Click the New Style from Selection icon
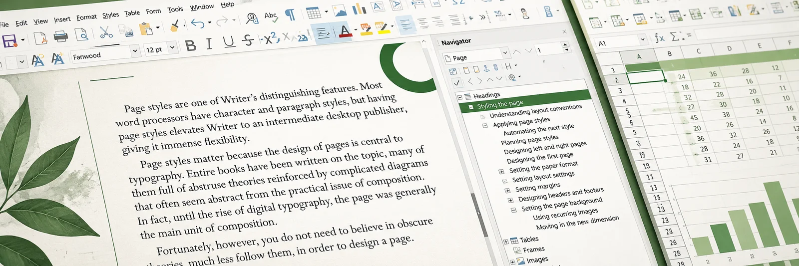 [x=57, y=59]
